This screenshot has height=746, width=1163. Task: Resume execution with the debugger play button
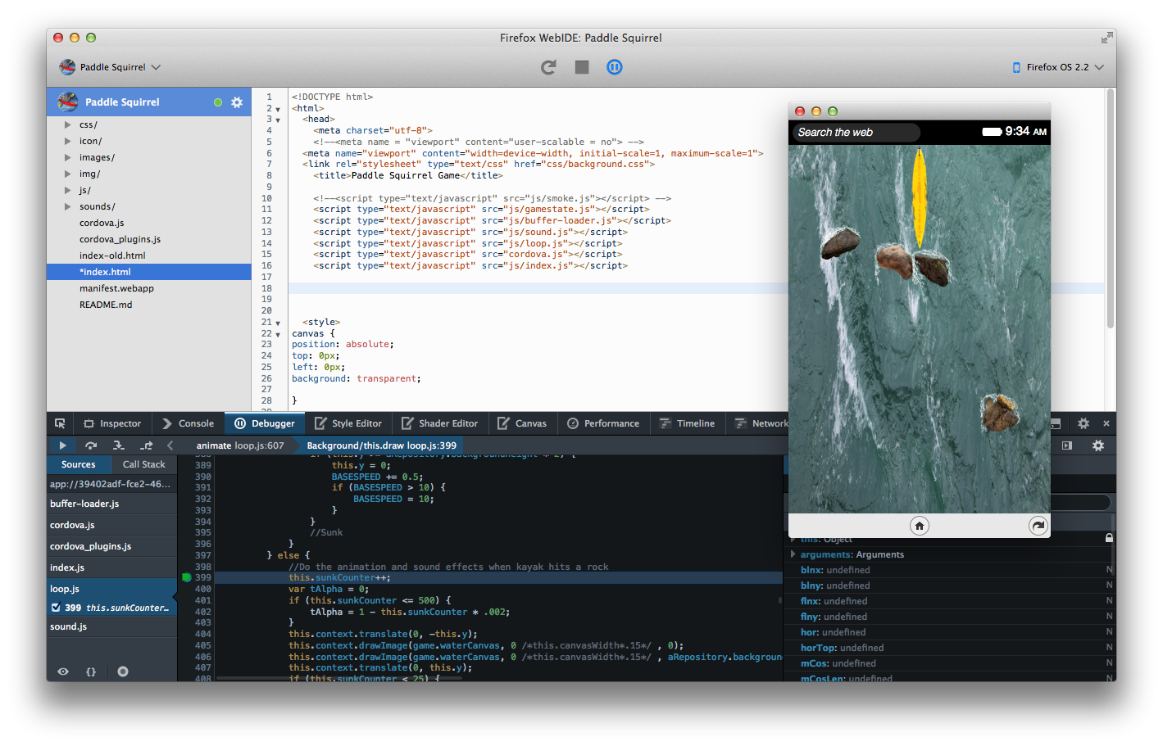click(62, 445)
